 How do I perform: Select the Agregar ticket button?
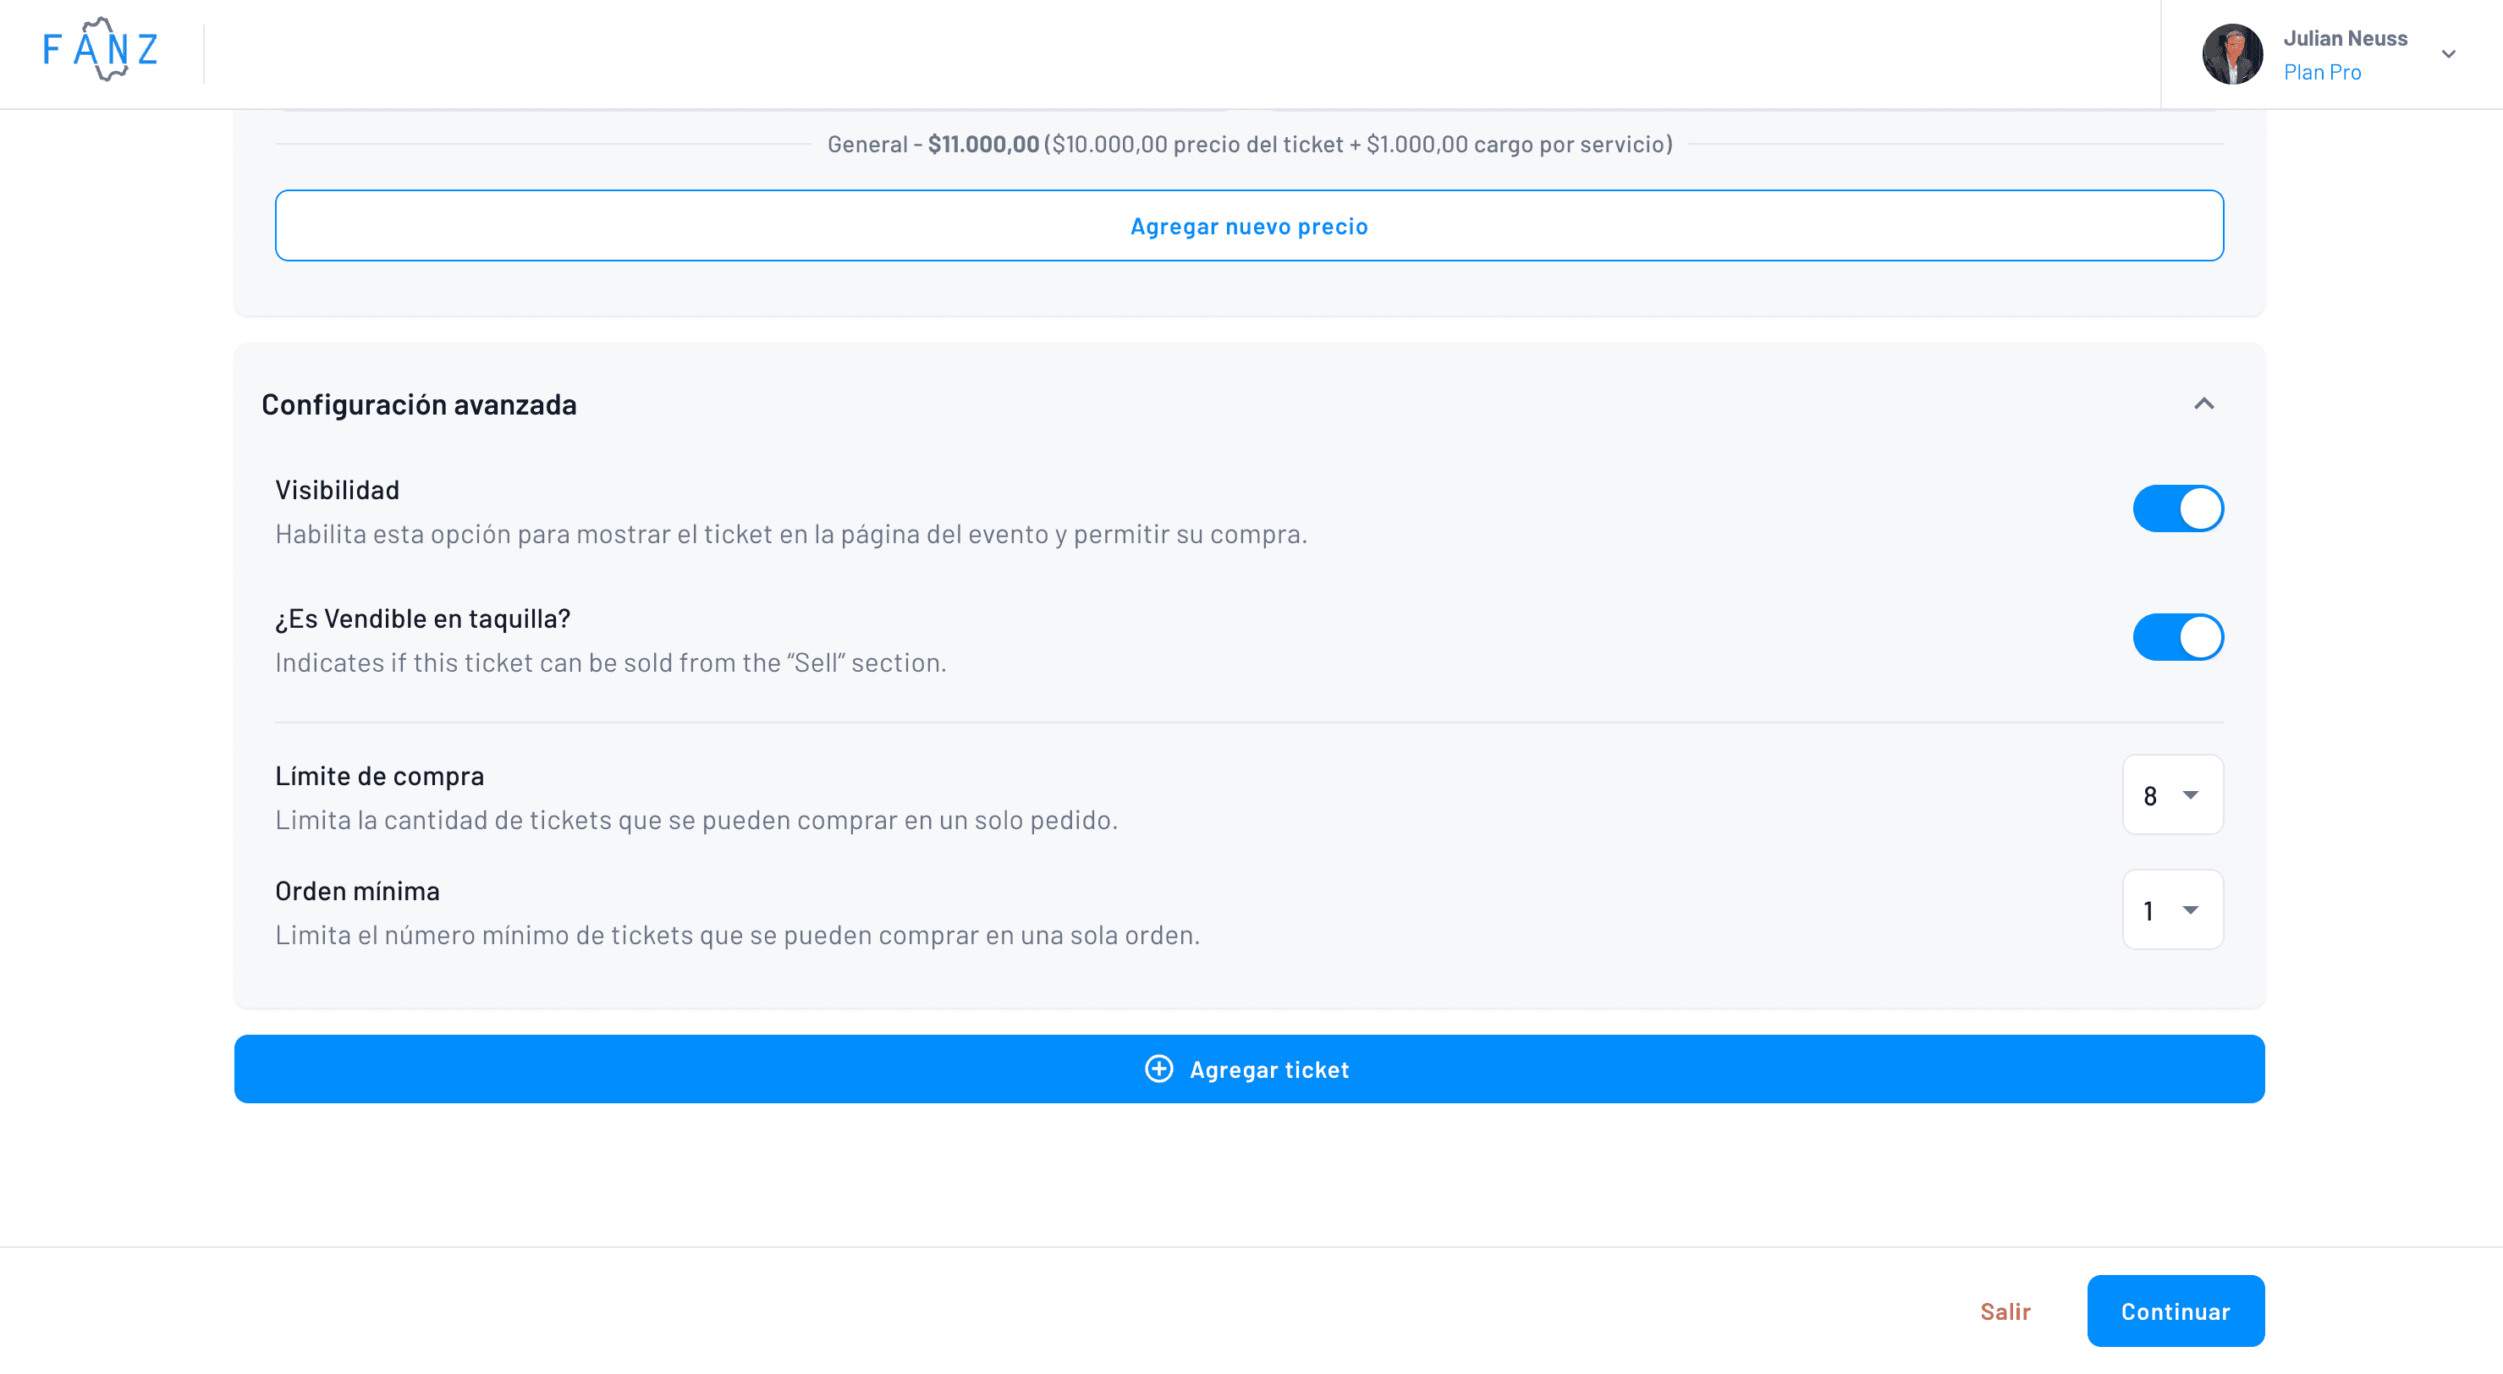[x=1249, y=1069]
